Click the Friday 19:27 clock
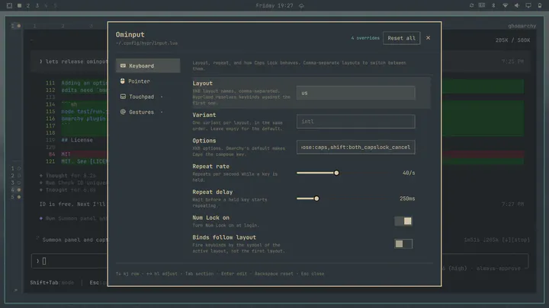549x308 pixels. [274, 5]
